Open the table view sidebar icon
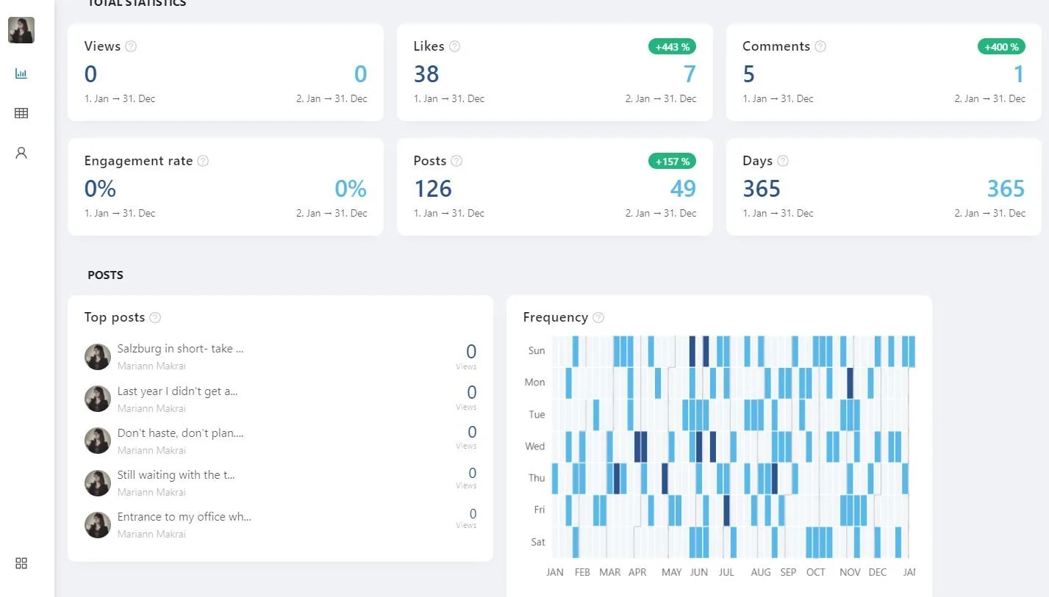 point(21,113)
